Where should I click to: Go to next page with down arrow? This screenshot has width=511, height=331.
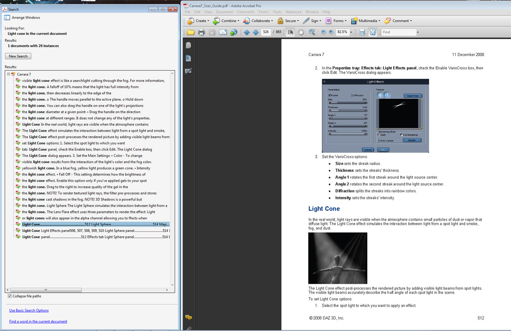(x=255, y=32)
